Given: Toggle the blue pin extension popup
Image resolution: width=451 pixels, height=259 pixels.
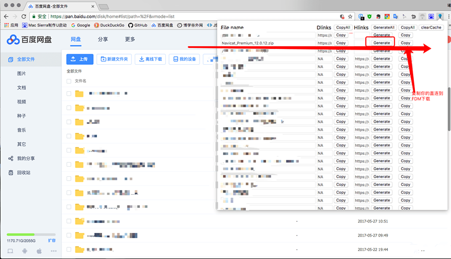Looking at the screenshot, I should pos(440,17).
